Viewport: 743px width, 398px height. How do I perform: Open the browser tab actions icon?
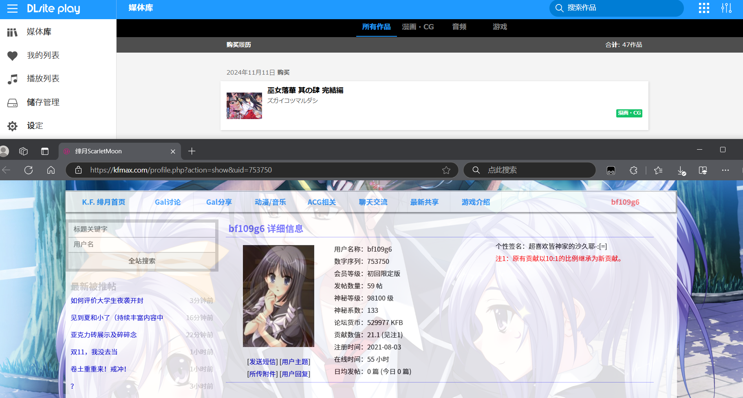(x=45, y=151)
